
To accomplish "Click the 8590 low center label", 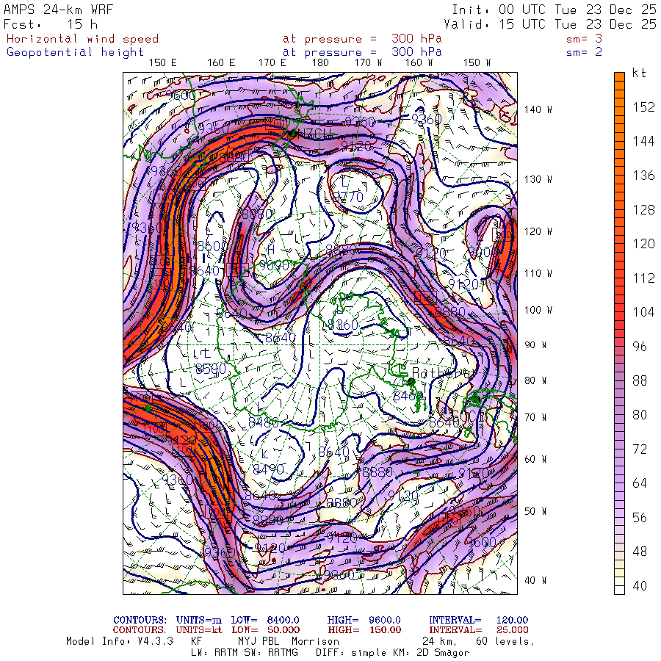I will point(211,369).
